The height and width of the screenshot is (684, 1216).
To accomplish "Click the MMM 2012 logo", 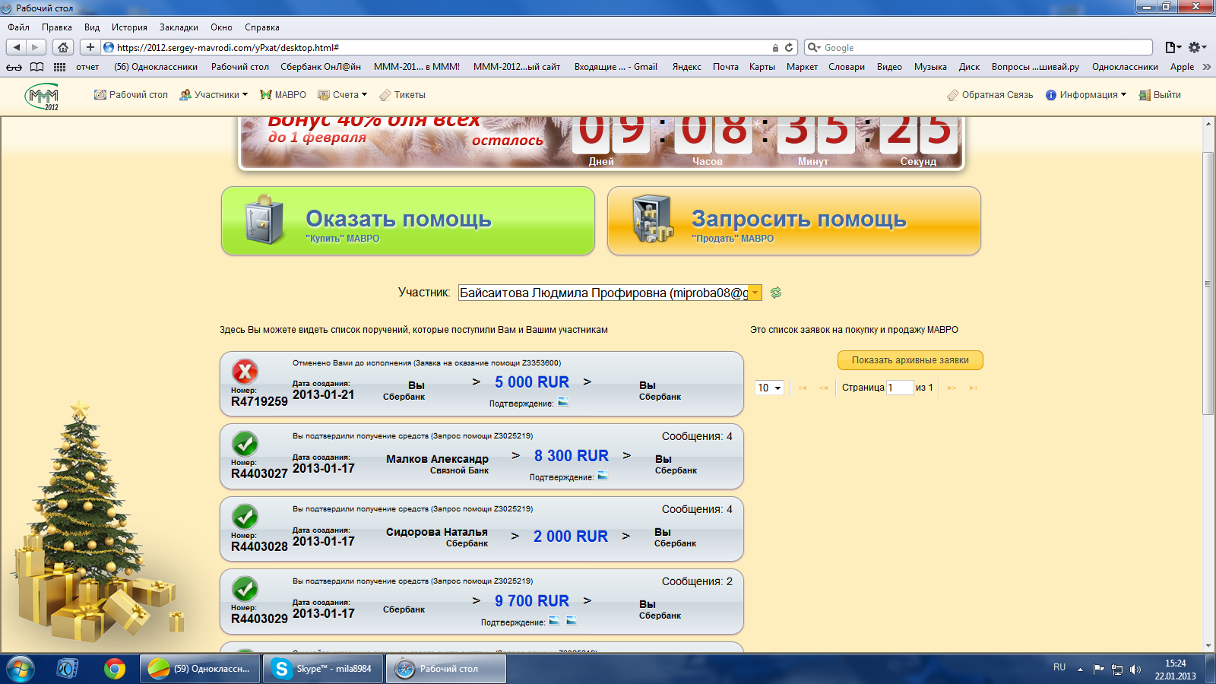I will pos(42,96).
